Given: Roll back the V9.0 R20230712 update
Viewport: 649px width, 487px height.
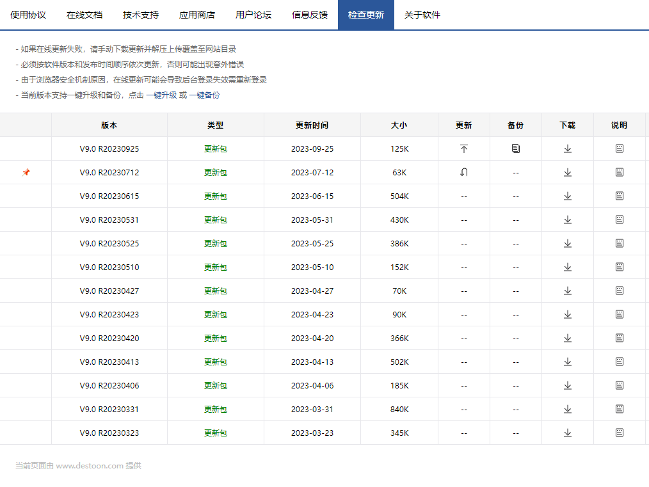Looking at the screenshot, I should pyautogui.click(x=463, y=172).
